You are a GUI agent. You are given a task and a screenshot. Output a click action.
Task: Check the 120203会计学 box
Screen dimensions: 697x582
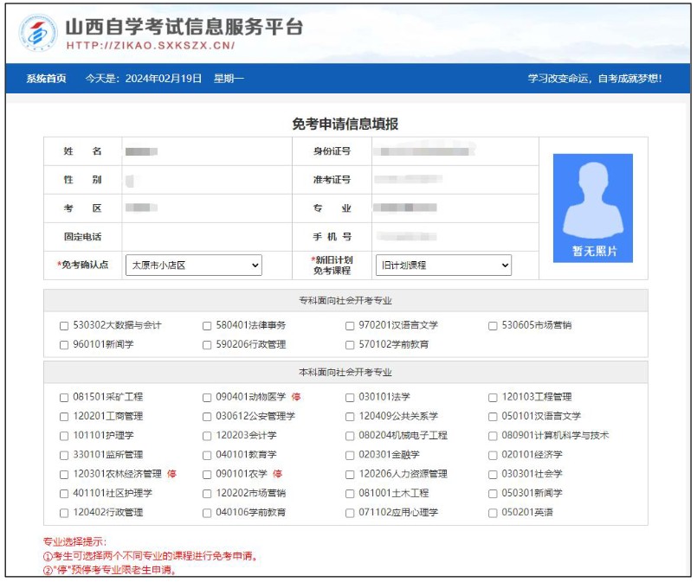(x=207, y=436)
